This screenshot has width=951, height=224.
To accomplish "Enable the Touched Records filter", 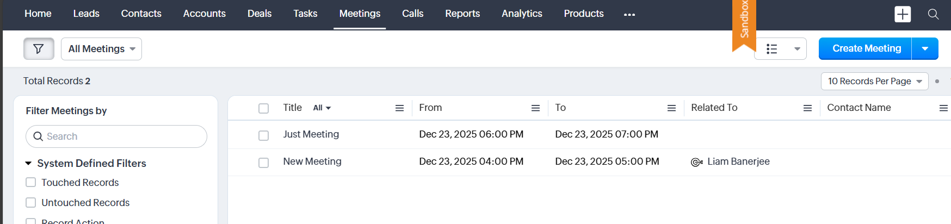I will [31, 182].
